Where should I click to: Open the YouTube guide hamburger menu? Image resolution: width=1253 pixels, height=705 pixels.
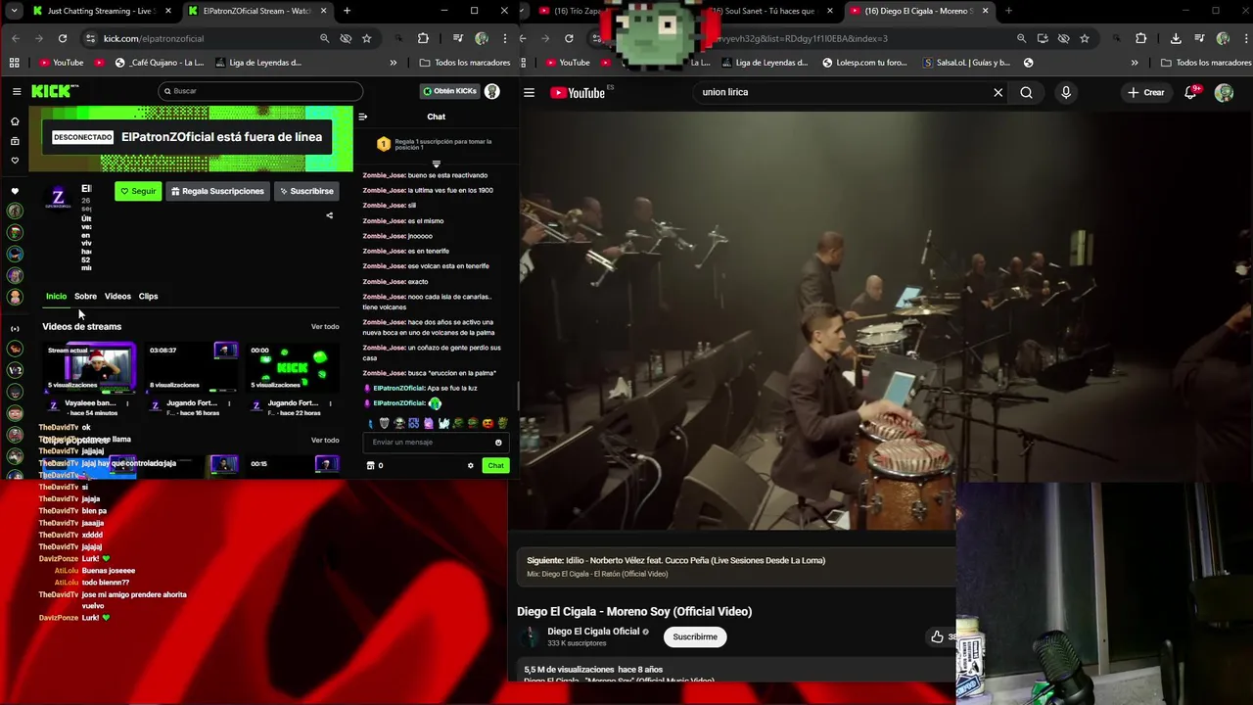click(529, 93)
